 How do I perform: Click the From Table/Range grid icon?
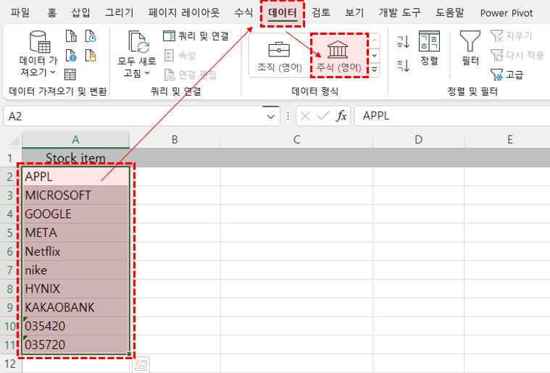click(70, 74)
